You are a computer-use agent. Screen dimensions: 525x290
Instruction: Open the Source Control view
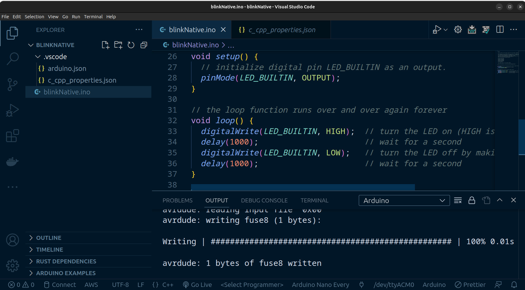[12, 84]
